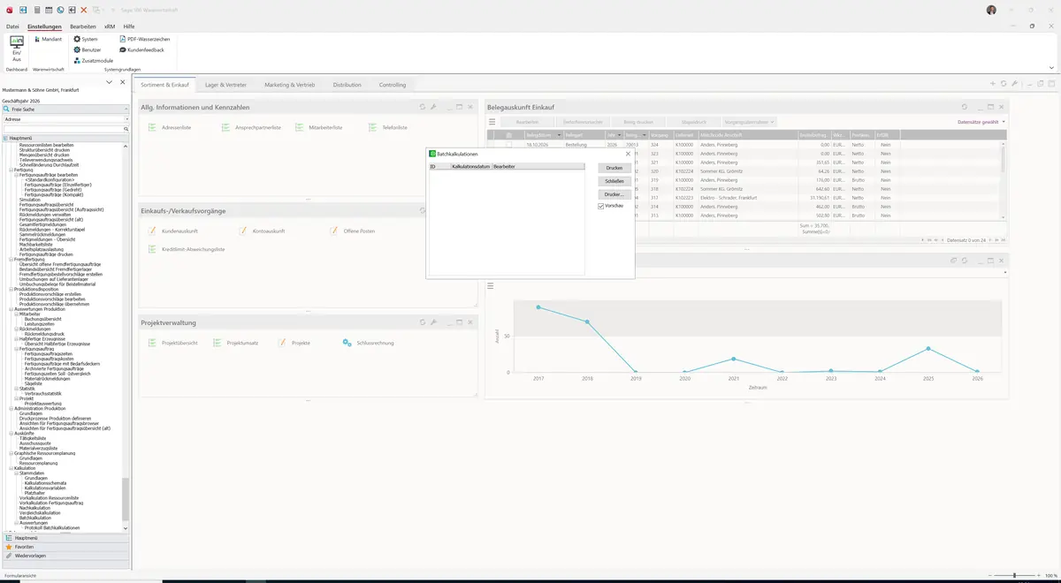Click the zoom slider in the status bar
The width and height of the screenshot is (1061, 583).
[1013, 576]
